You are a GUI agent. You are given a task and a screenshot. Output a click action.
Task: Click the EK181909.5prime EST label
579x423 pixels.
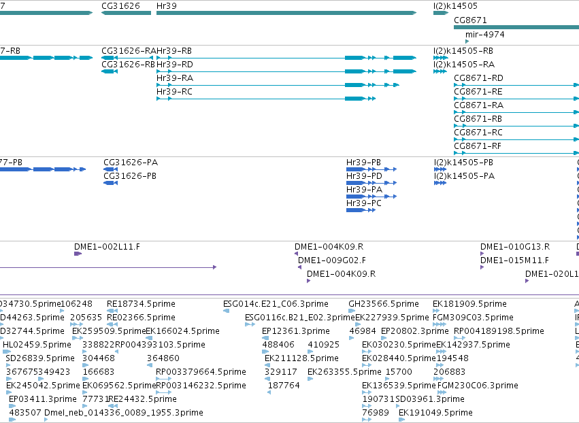(x=469, y=304)
